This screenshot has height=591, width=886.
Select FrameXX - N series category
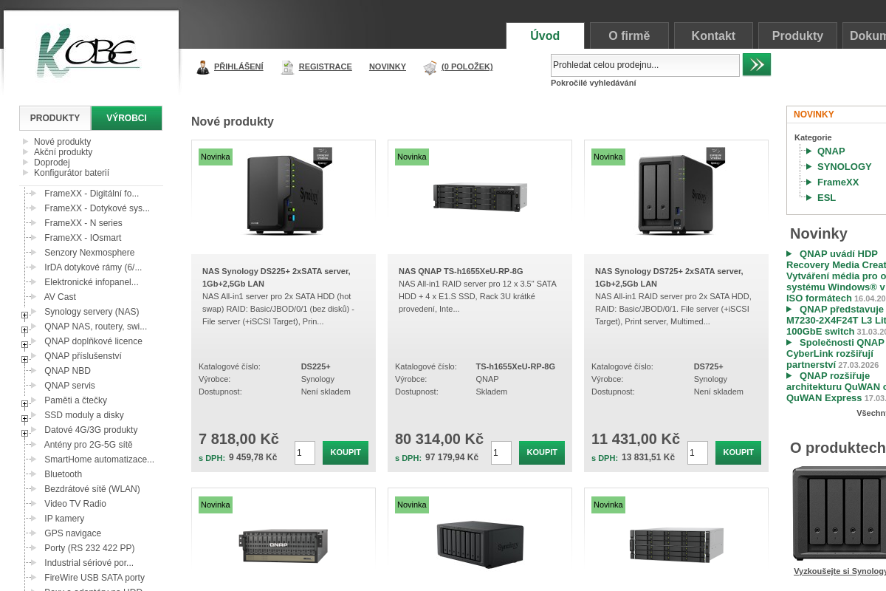83,223
